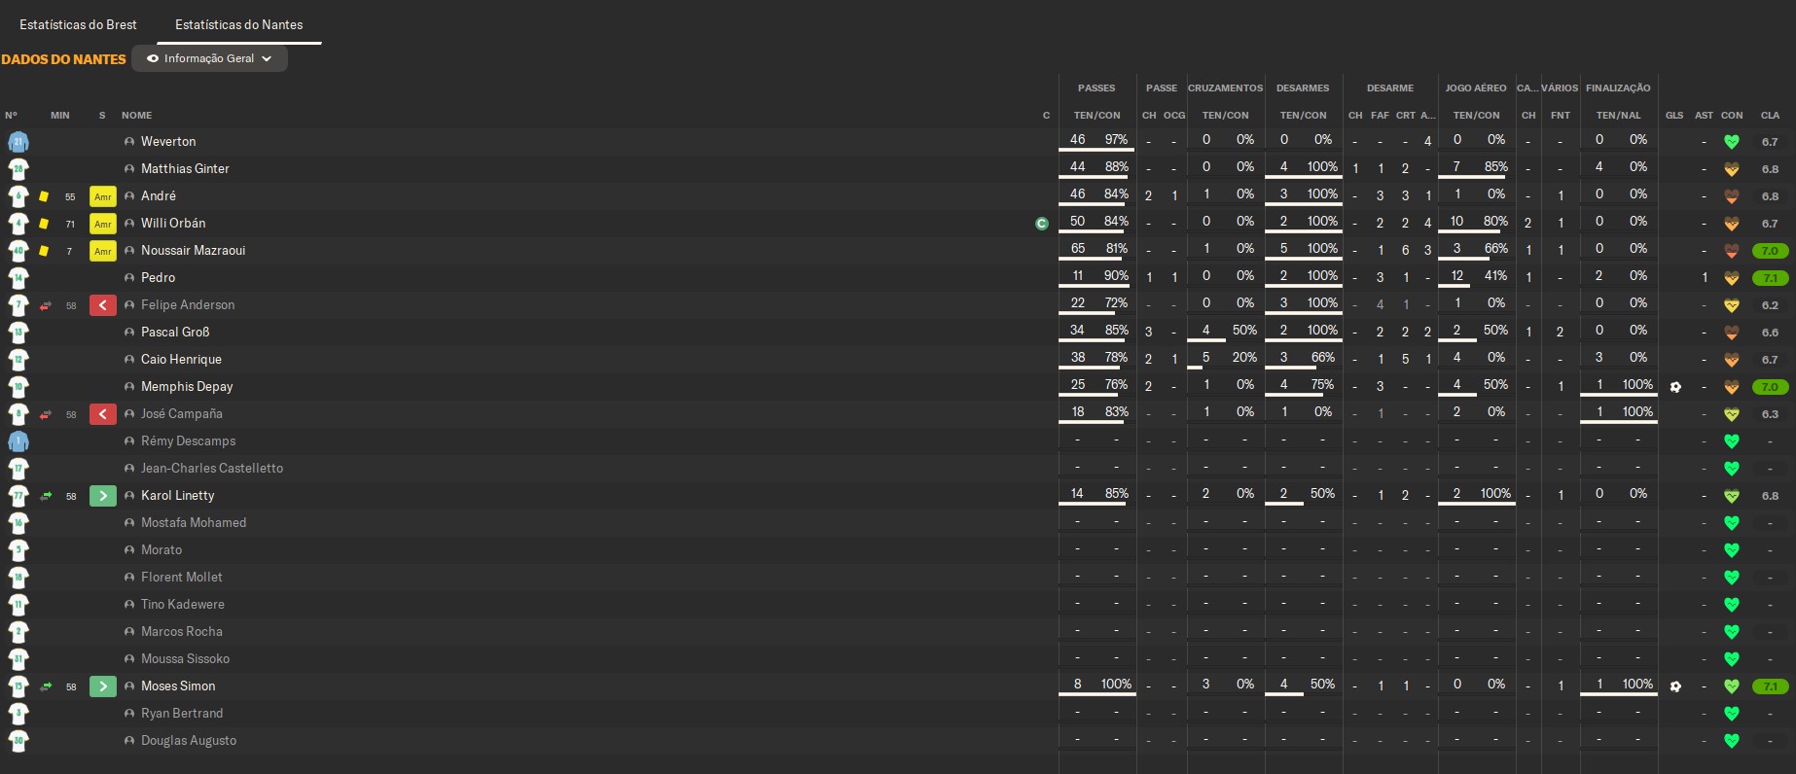Click Marcos Rocha row name
1796x774 pixels.
[182, 632]
